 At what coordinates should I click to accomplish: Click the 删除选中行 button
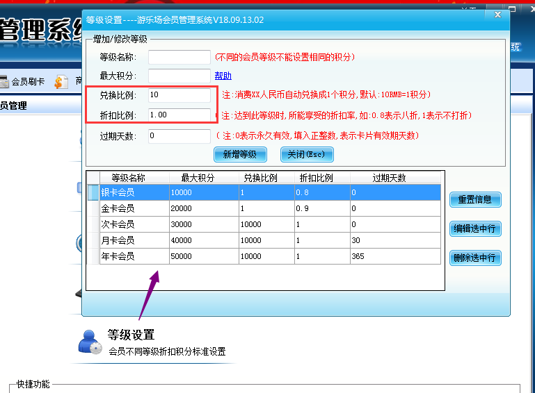[475, 258]
